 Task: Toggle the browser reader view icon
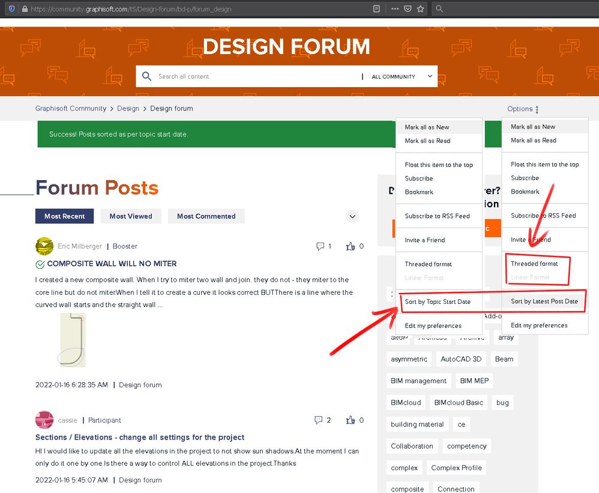(376, 9)
